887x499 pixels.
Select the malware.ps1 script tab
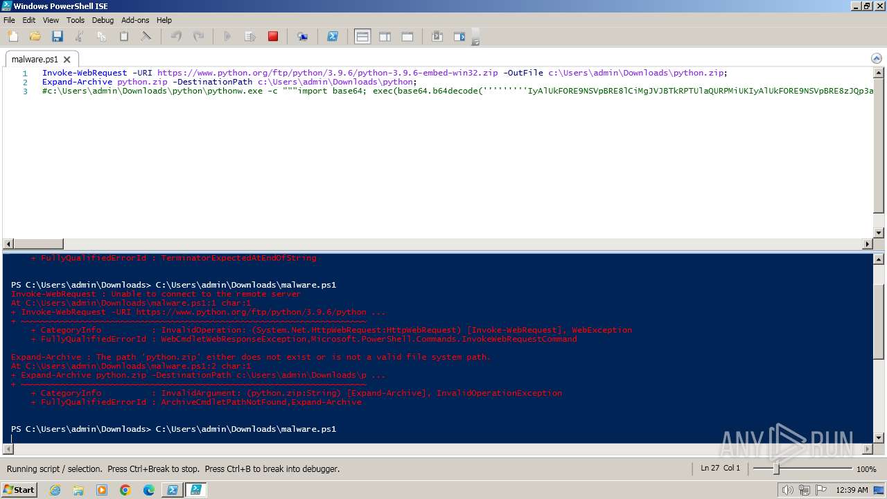click(35, 60)
